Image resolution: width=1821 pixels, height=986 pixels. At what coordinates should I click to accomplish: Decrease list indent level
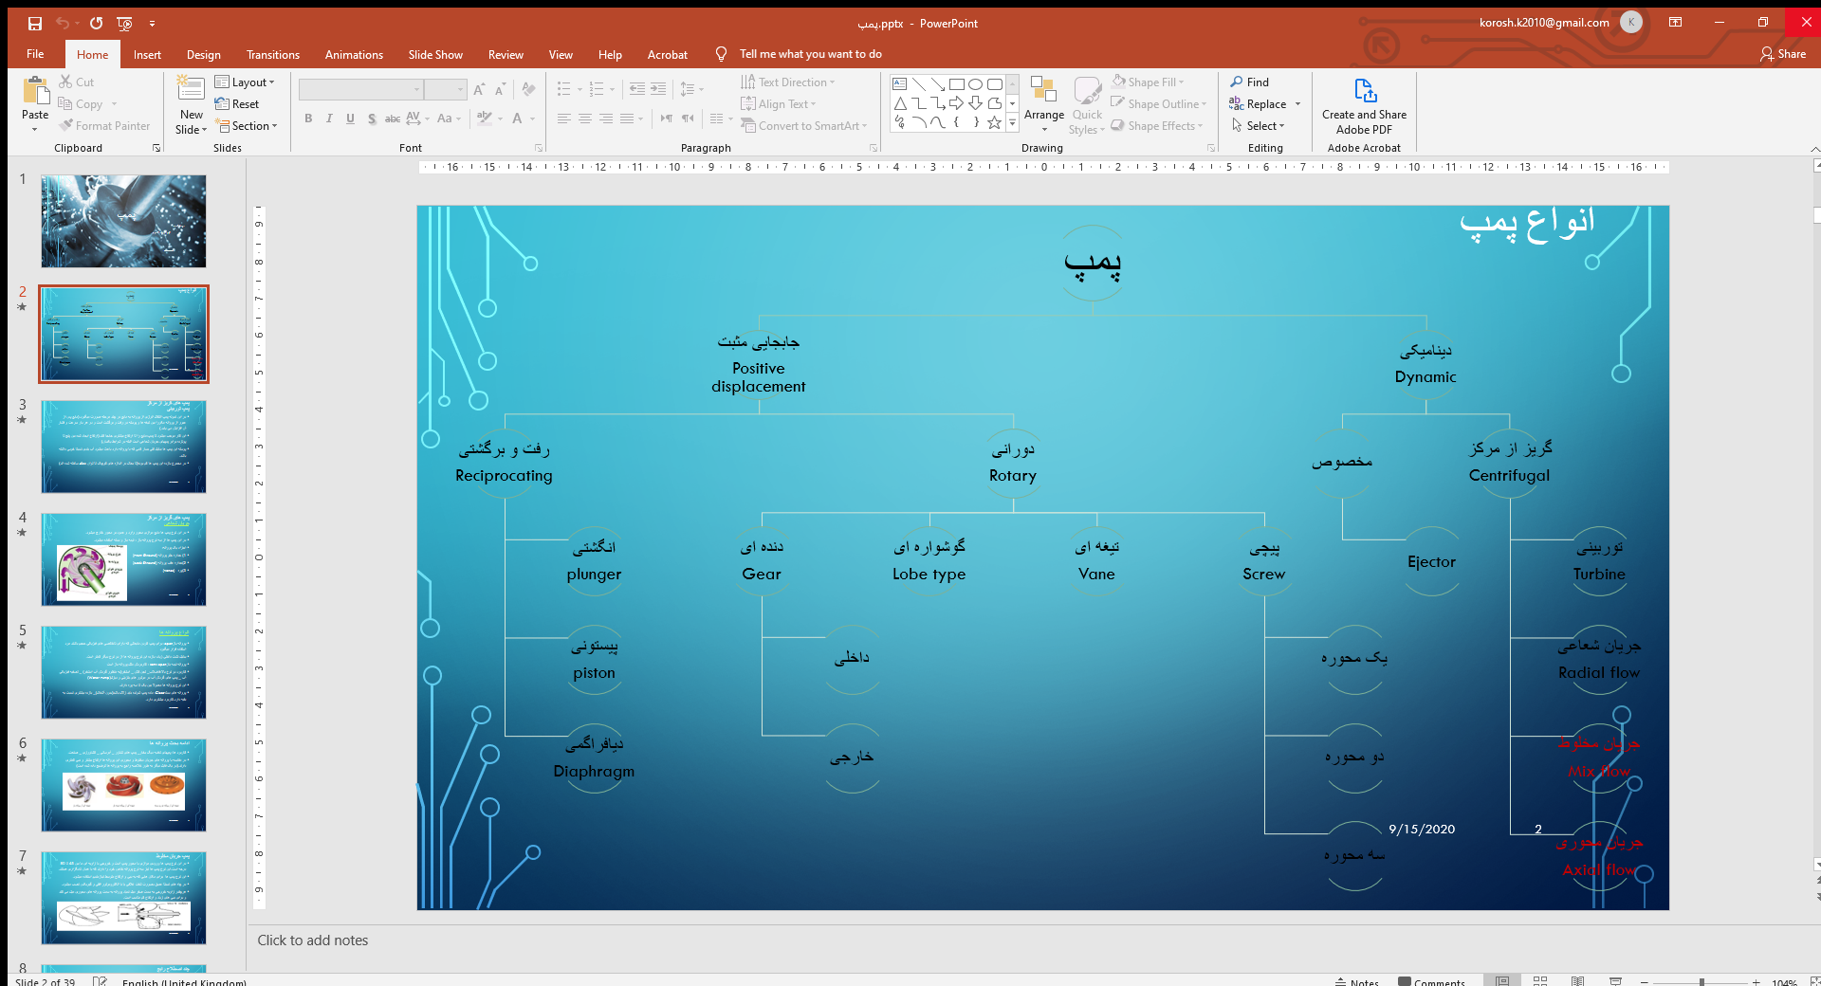click(637, 89)
